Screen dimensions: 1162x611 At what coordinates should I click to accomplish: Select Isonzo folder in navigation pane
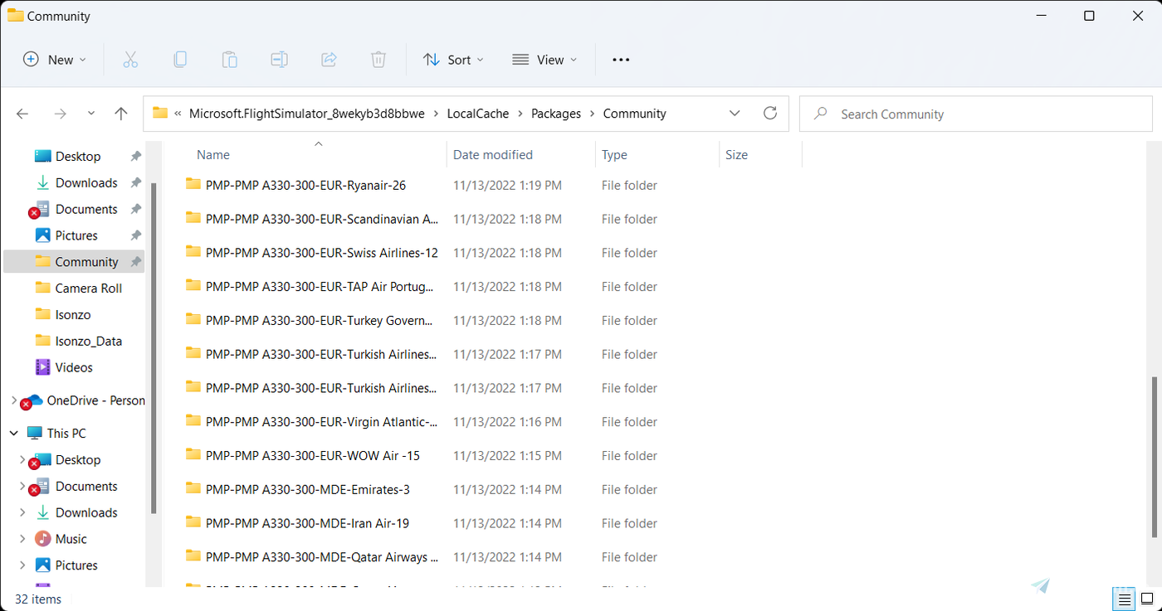74,315
